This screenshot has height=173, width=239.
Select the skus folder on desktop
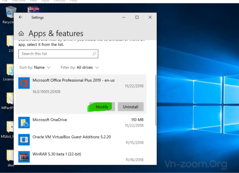[10, 157]
